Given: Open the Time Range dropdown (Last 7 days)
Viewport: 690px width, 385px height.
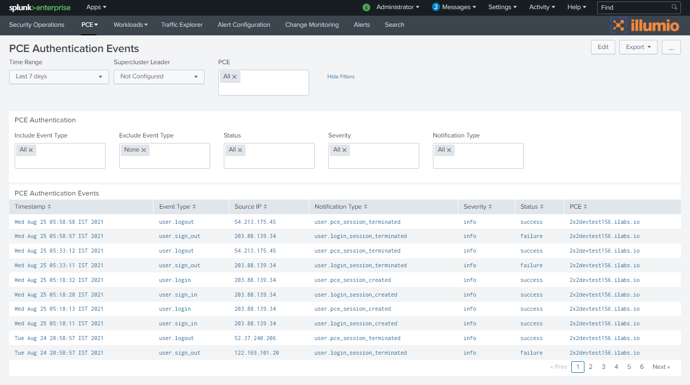Looking at the screenshot, I should [59, 77].
